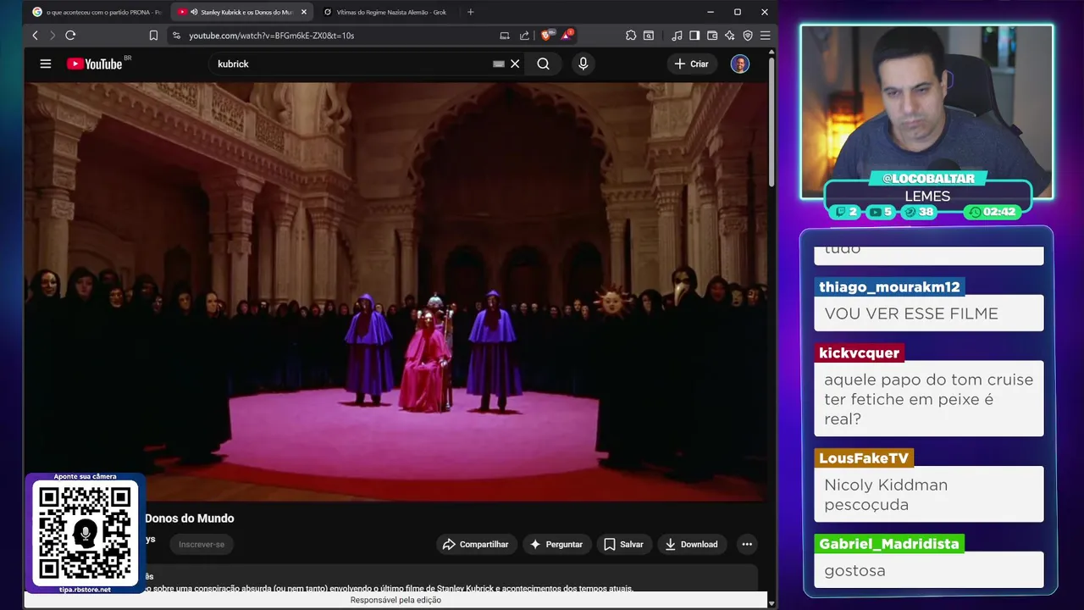Open the Brave Wallet icon
Image resolution: width=1084 pixels, height=610 pixels.
coord(712,36)
